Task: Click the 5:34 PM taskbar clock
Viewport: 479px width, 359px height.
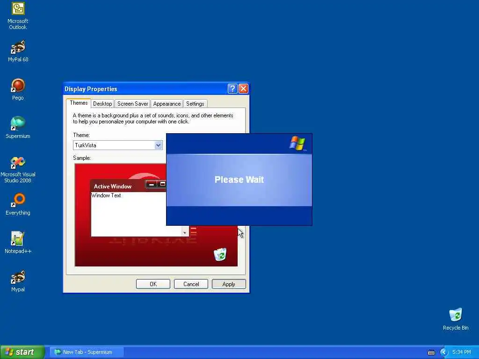Action: pos(462,352)
